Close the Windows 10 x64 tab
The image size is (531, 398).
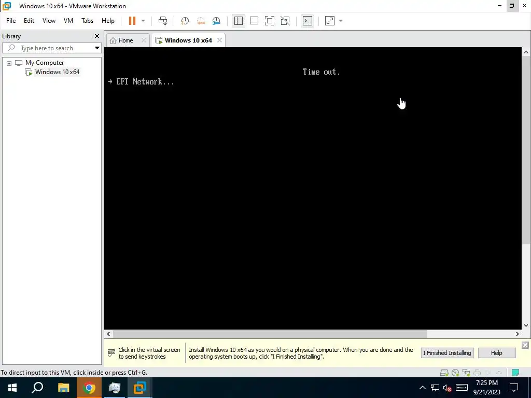pos(219,40)
